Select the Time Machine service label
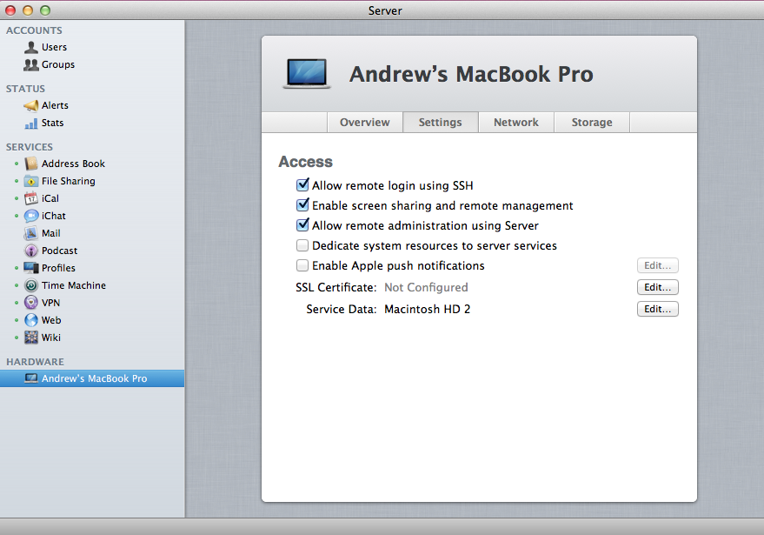Image resolution: width=764 pixels, height=535 pixels. 74,285
